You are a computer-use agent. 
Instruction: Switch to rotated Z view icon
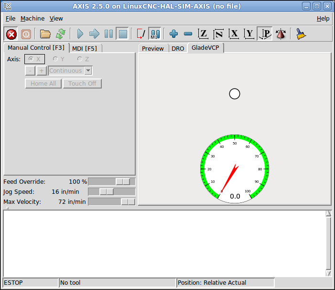click(x=218, y=34)
